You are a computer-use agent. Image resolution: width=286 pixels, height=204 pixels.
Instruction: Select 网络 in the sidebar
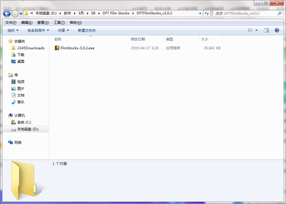coord(18,143)
